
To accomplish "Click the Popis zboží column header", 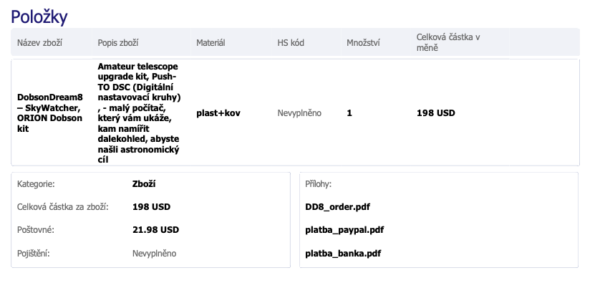I will [x=118, y=42].
